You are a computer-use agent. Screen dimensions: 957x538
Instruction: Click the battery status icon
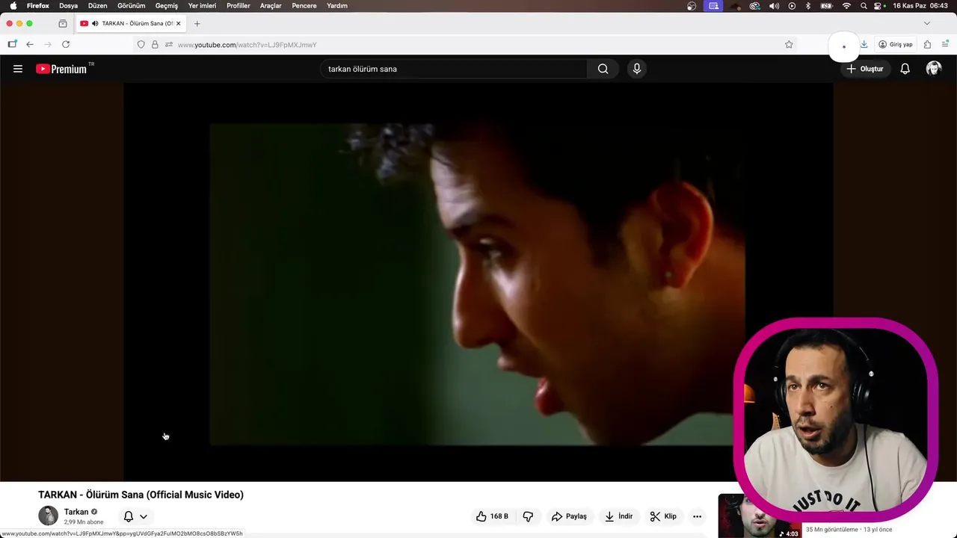tap(826, 6)
